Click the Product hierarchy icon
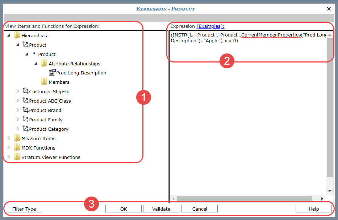 [x=25, y=45]
